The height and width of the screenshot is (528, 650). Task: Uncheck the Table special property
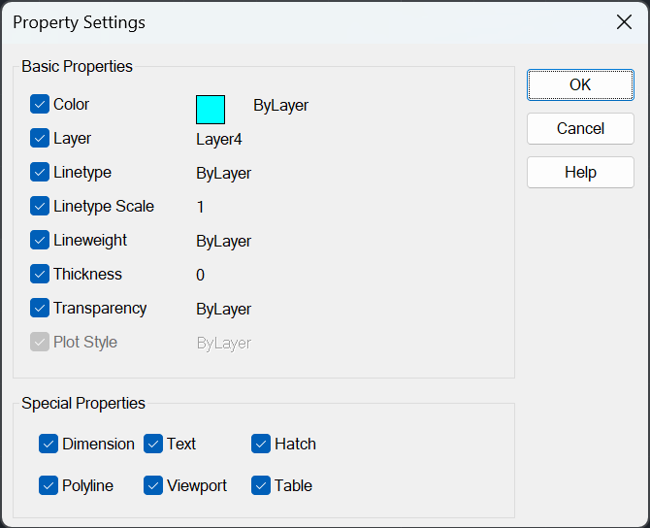click(x=261, y=485)
